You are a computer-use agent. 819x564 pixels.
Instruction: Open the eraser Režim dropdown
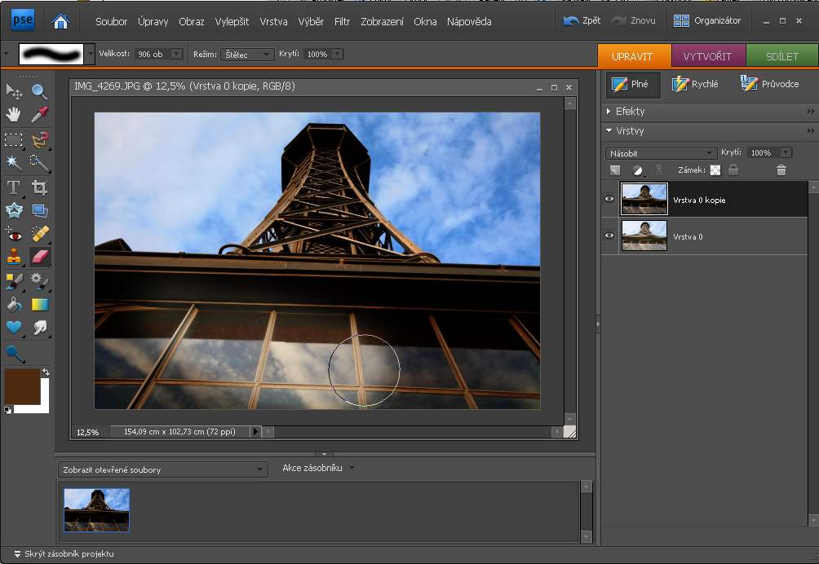pyautogui.click(x=248, y=55)
